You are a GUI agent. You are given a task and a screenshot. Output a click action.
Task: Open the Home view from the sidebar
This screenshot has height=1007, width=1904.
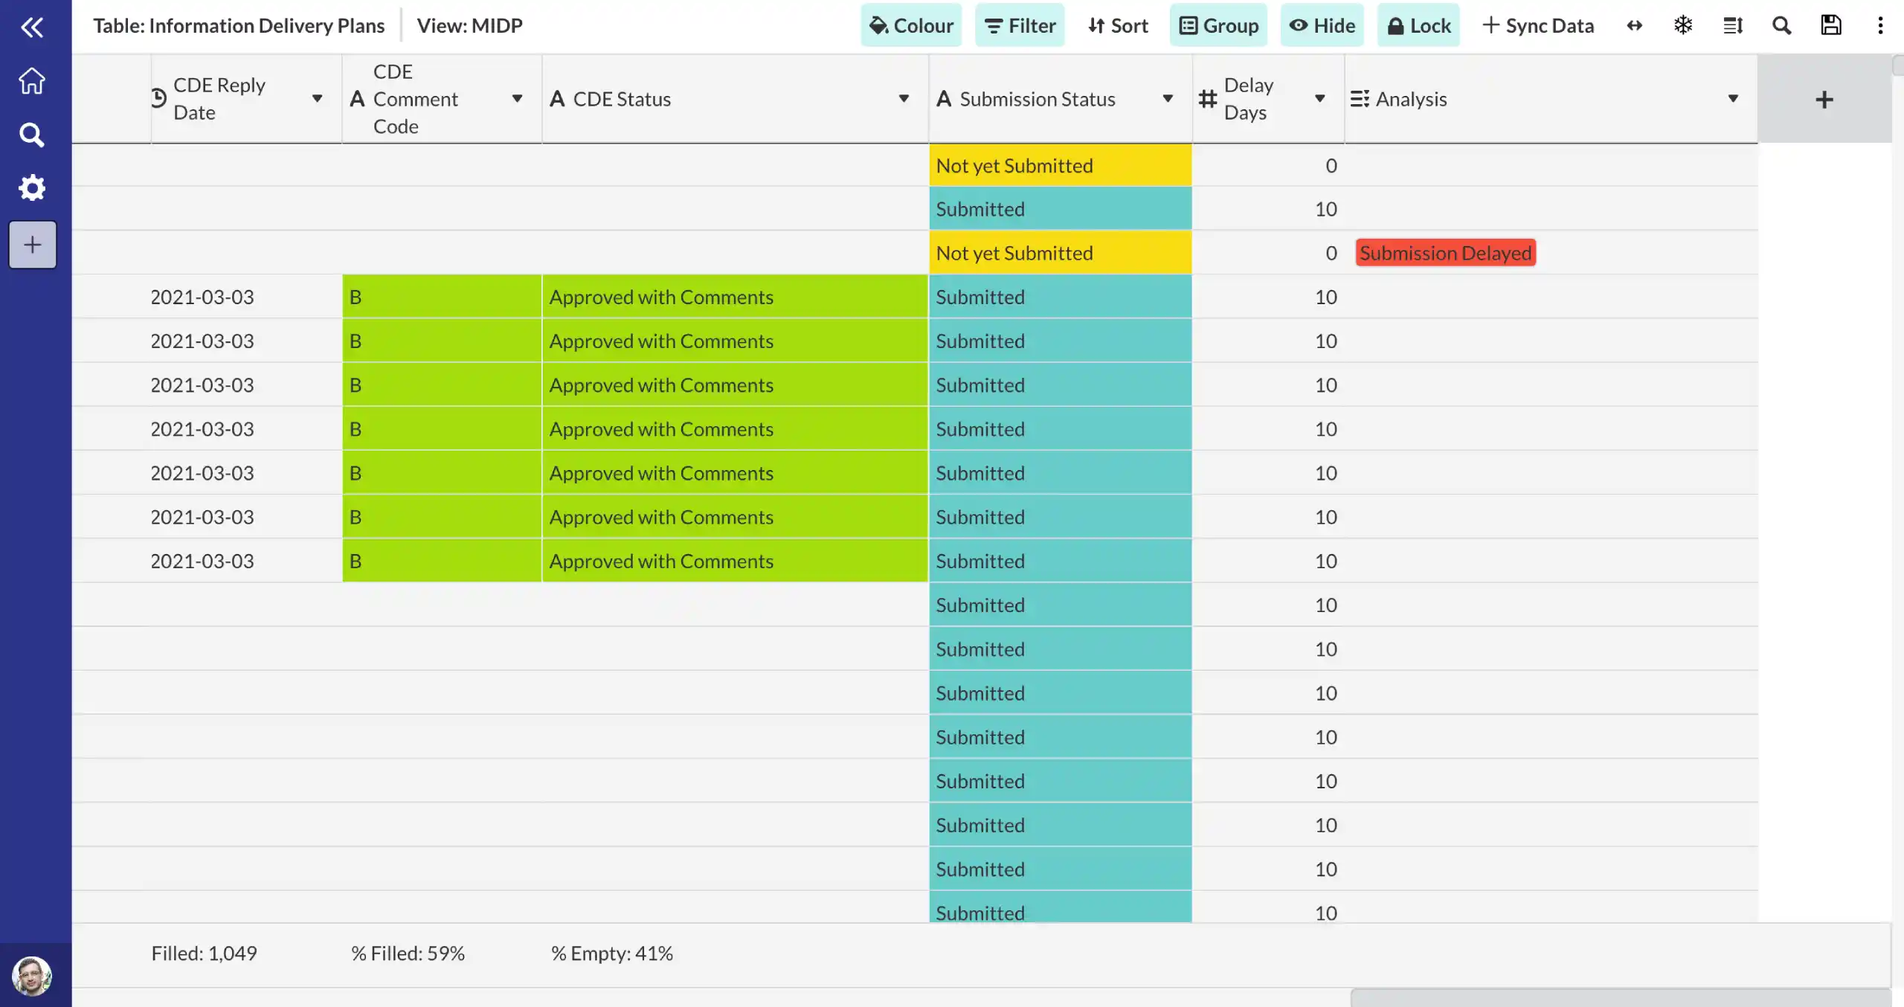tap(31, 80)
